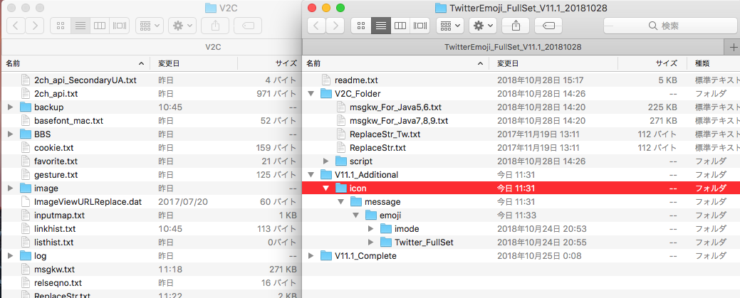Click edit tags button in TwitterEmoji window
The image size is (740, 298).
coord(548,26)
